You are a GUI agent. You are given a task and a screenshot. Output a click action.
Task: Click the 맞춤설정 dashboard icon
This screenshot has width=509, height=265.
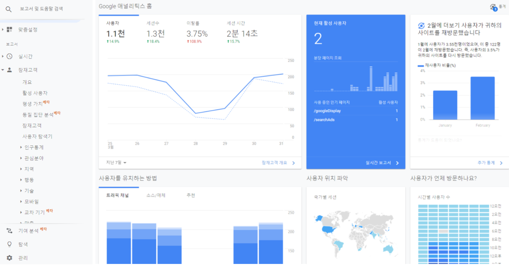[10, 30]
